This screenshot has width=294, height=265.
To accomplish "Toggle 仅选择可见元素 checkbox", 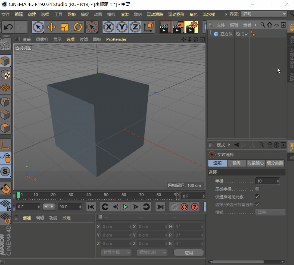I will click(257, 196).
